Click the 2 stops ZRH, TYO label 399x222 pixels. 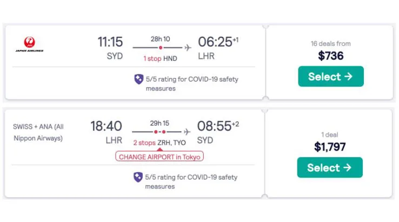159,142
